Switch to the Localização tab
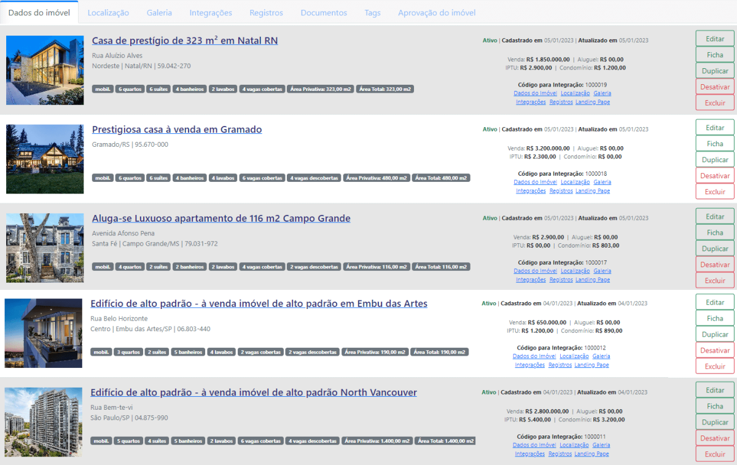The height and width of the screenshot is (465, 737). click(x=108, y=12)
